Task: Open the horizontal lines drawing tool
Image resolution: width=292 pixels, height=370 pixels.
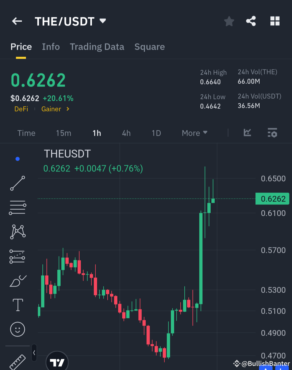Action: point(17,207)
